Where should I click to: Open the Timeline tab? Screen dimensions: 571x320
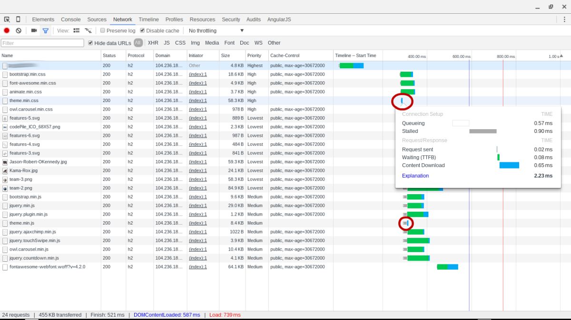[x=149, y=19]
